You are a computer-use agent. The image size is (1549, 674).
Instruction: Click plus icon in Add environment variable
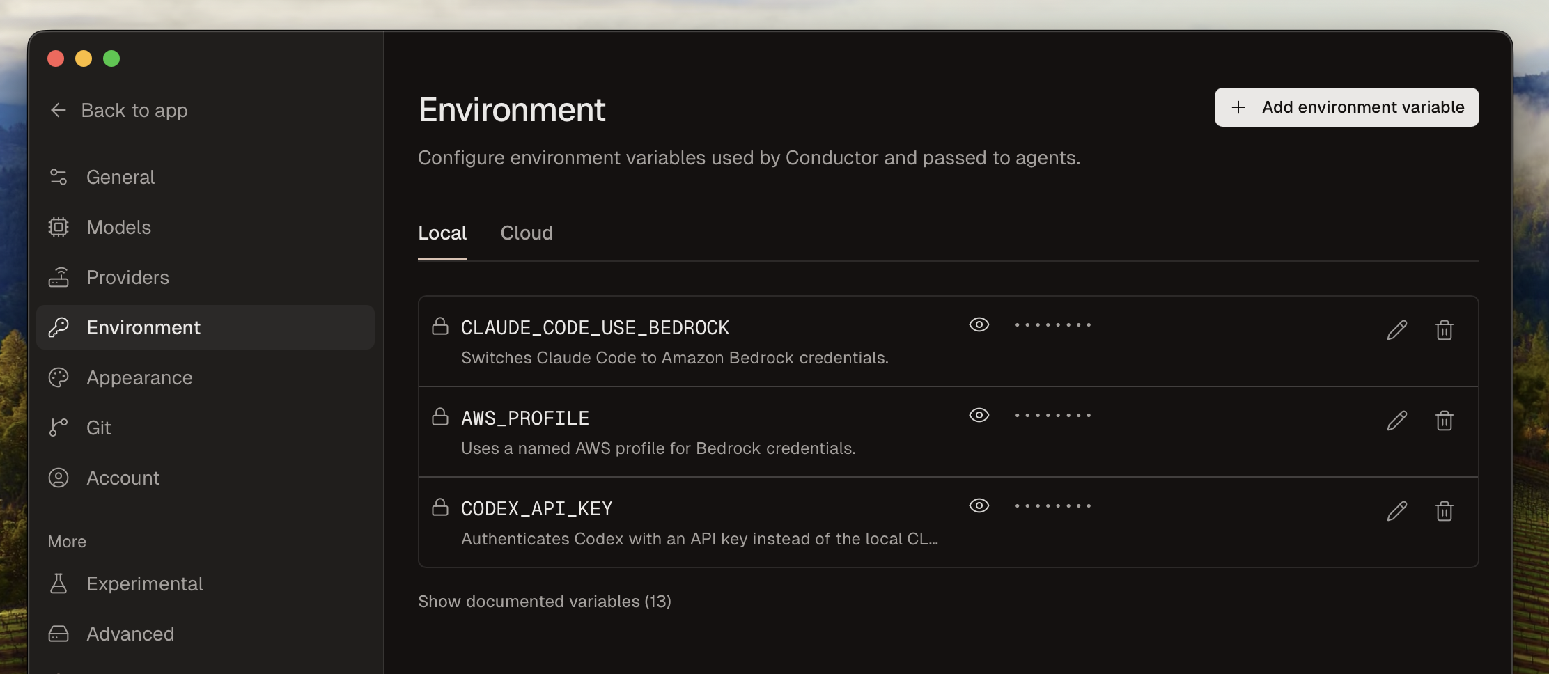point(1238,107)
